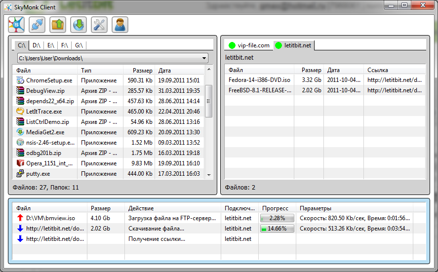
Task: Open the user account toolbar icon
Action: pos(120,25)
